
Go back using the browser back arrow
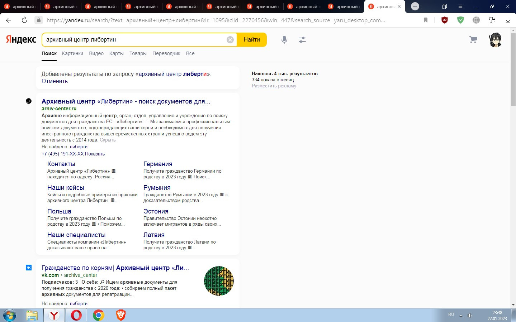(x=9, y=20)
